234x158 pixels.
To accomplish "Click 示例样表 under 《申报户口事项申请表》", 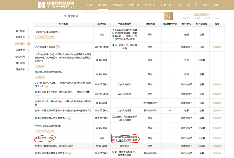I will click(40, 37).
